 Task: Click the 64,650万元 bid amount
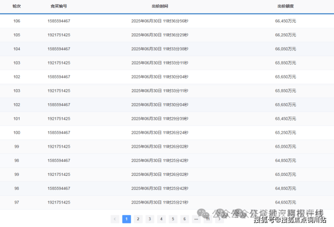pos(285,202)
